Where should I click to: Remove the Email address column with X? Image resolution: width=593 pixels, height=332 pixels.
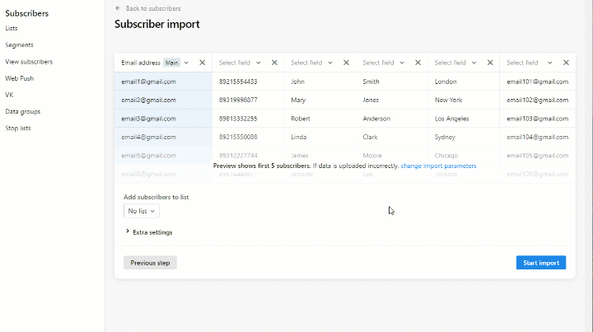coord(203,63)
